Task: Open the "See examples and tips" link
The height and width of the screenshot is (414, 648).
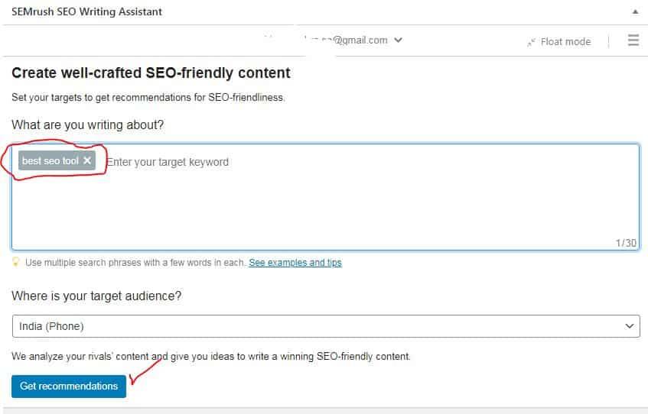Action: pos(295,263)
